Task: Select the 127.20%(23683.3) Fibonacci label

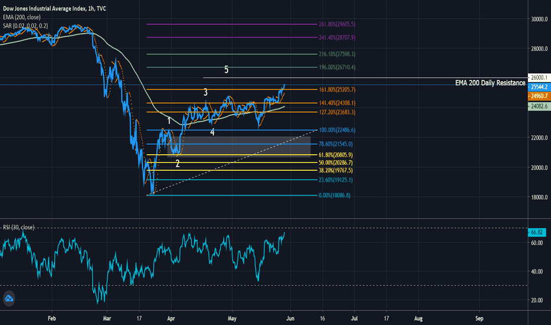Action: pyautogui.click(x=337, y=112)
